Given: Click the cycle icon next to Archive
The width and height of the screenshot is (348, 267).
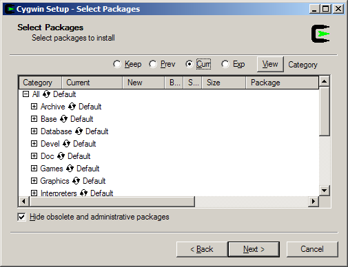Looking at the screenshot, I should (x=72, y=107).
